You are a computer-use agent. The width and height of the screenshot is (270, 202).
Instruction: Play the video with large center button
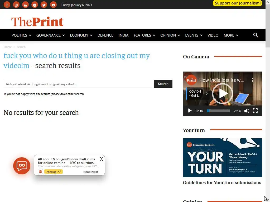[222, 94]
